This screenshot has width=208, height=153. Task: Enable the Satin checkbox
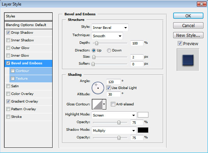click(x=8, y=86)
